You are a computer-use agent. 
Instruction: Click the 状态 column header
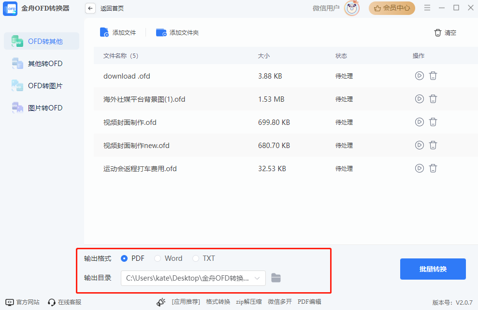click(x=341, y=55)
